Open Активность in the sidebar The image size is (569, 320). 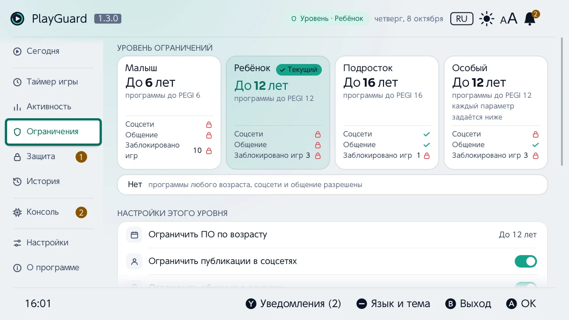(x=53, y=107)
